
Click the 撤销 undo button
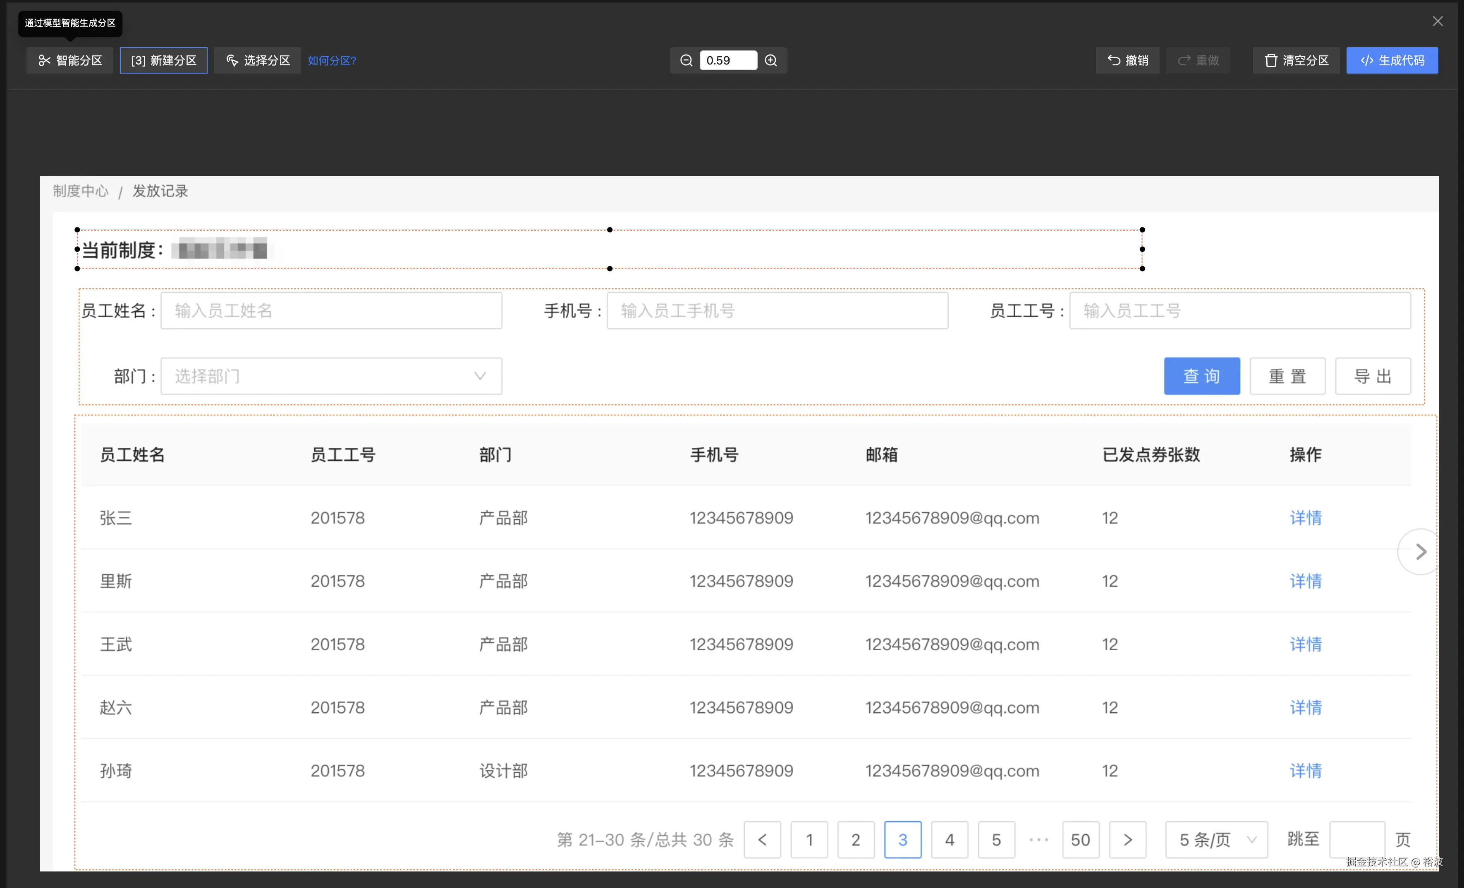pyautogui.click(x=1127, y=61)
